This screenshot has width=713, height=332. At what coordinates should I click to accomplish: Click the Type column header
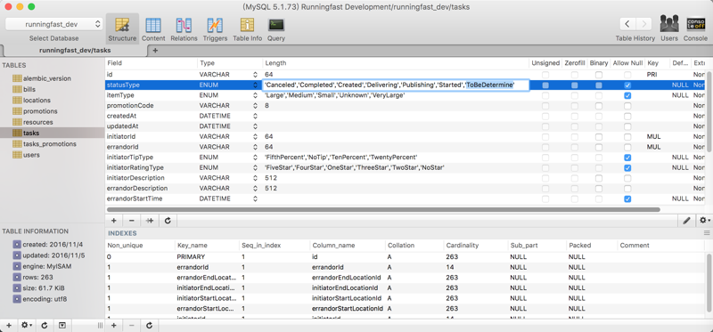[230, 63]
